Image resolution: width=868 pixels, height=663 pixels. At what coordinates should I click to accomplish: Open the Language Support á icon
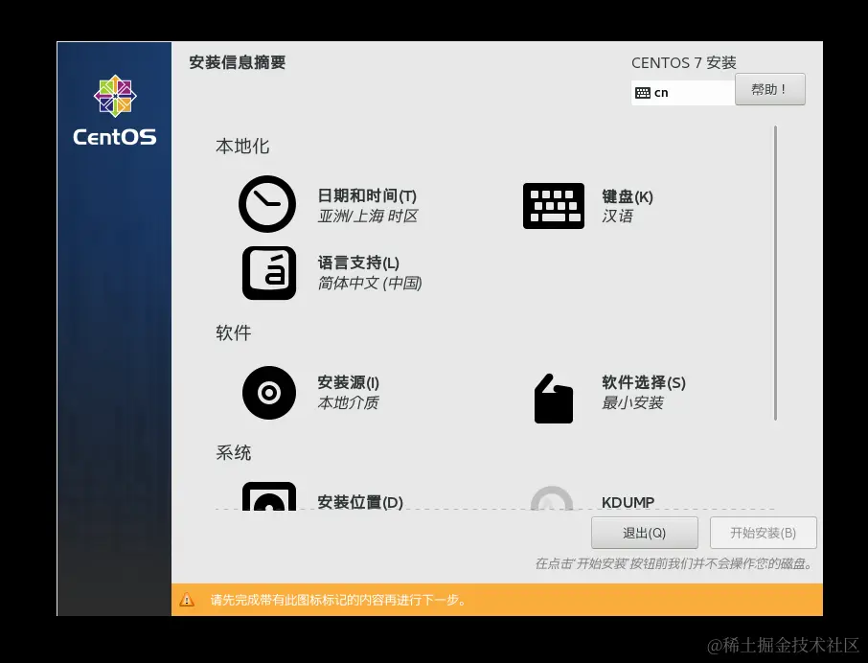tap(269, 273)
